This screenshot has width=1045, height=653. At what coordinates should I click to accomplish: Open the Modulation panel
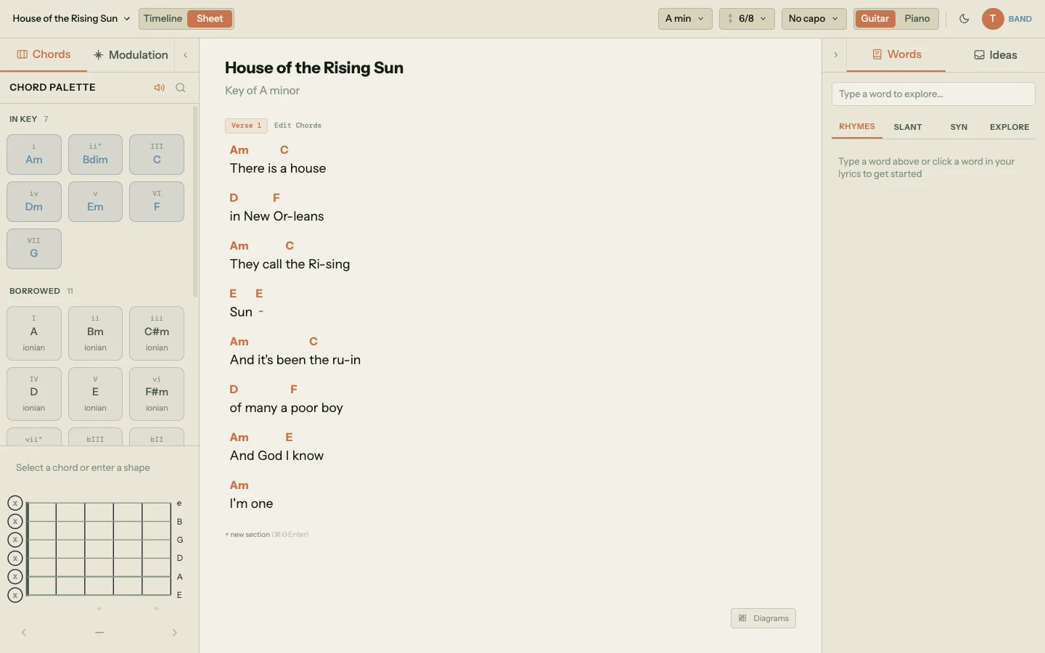click(130, 54)
